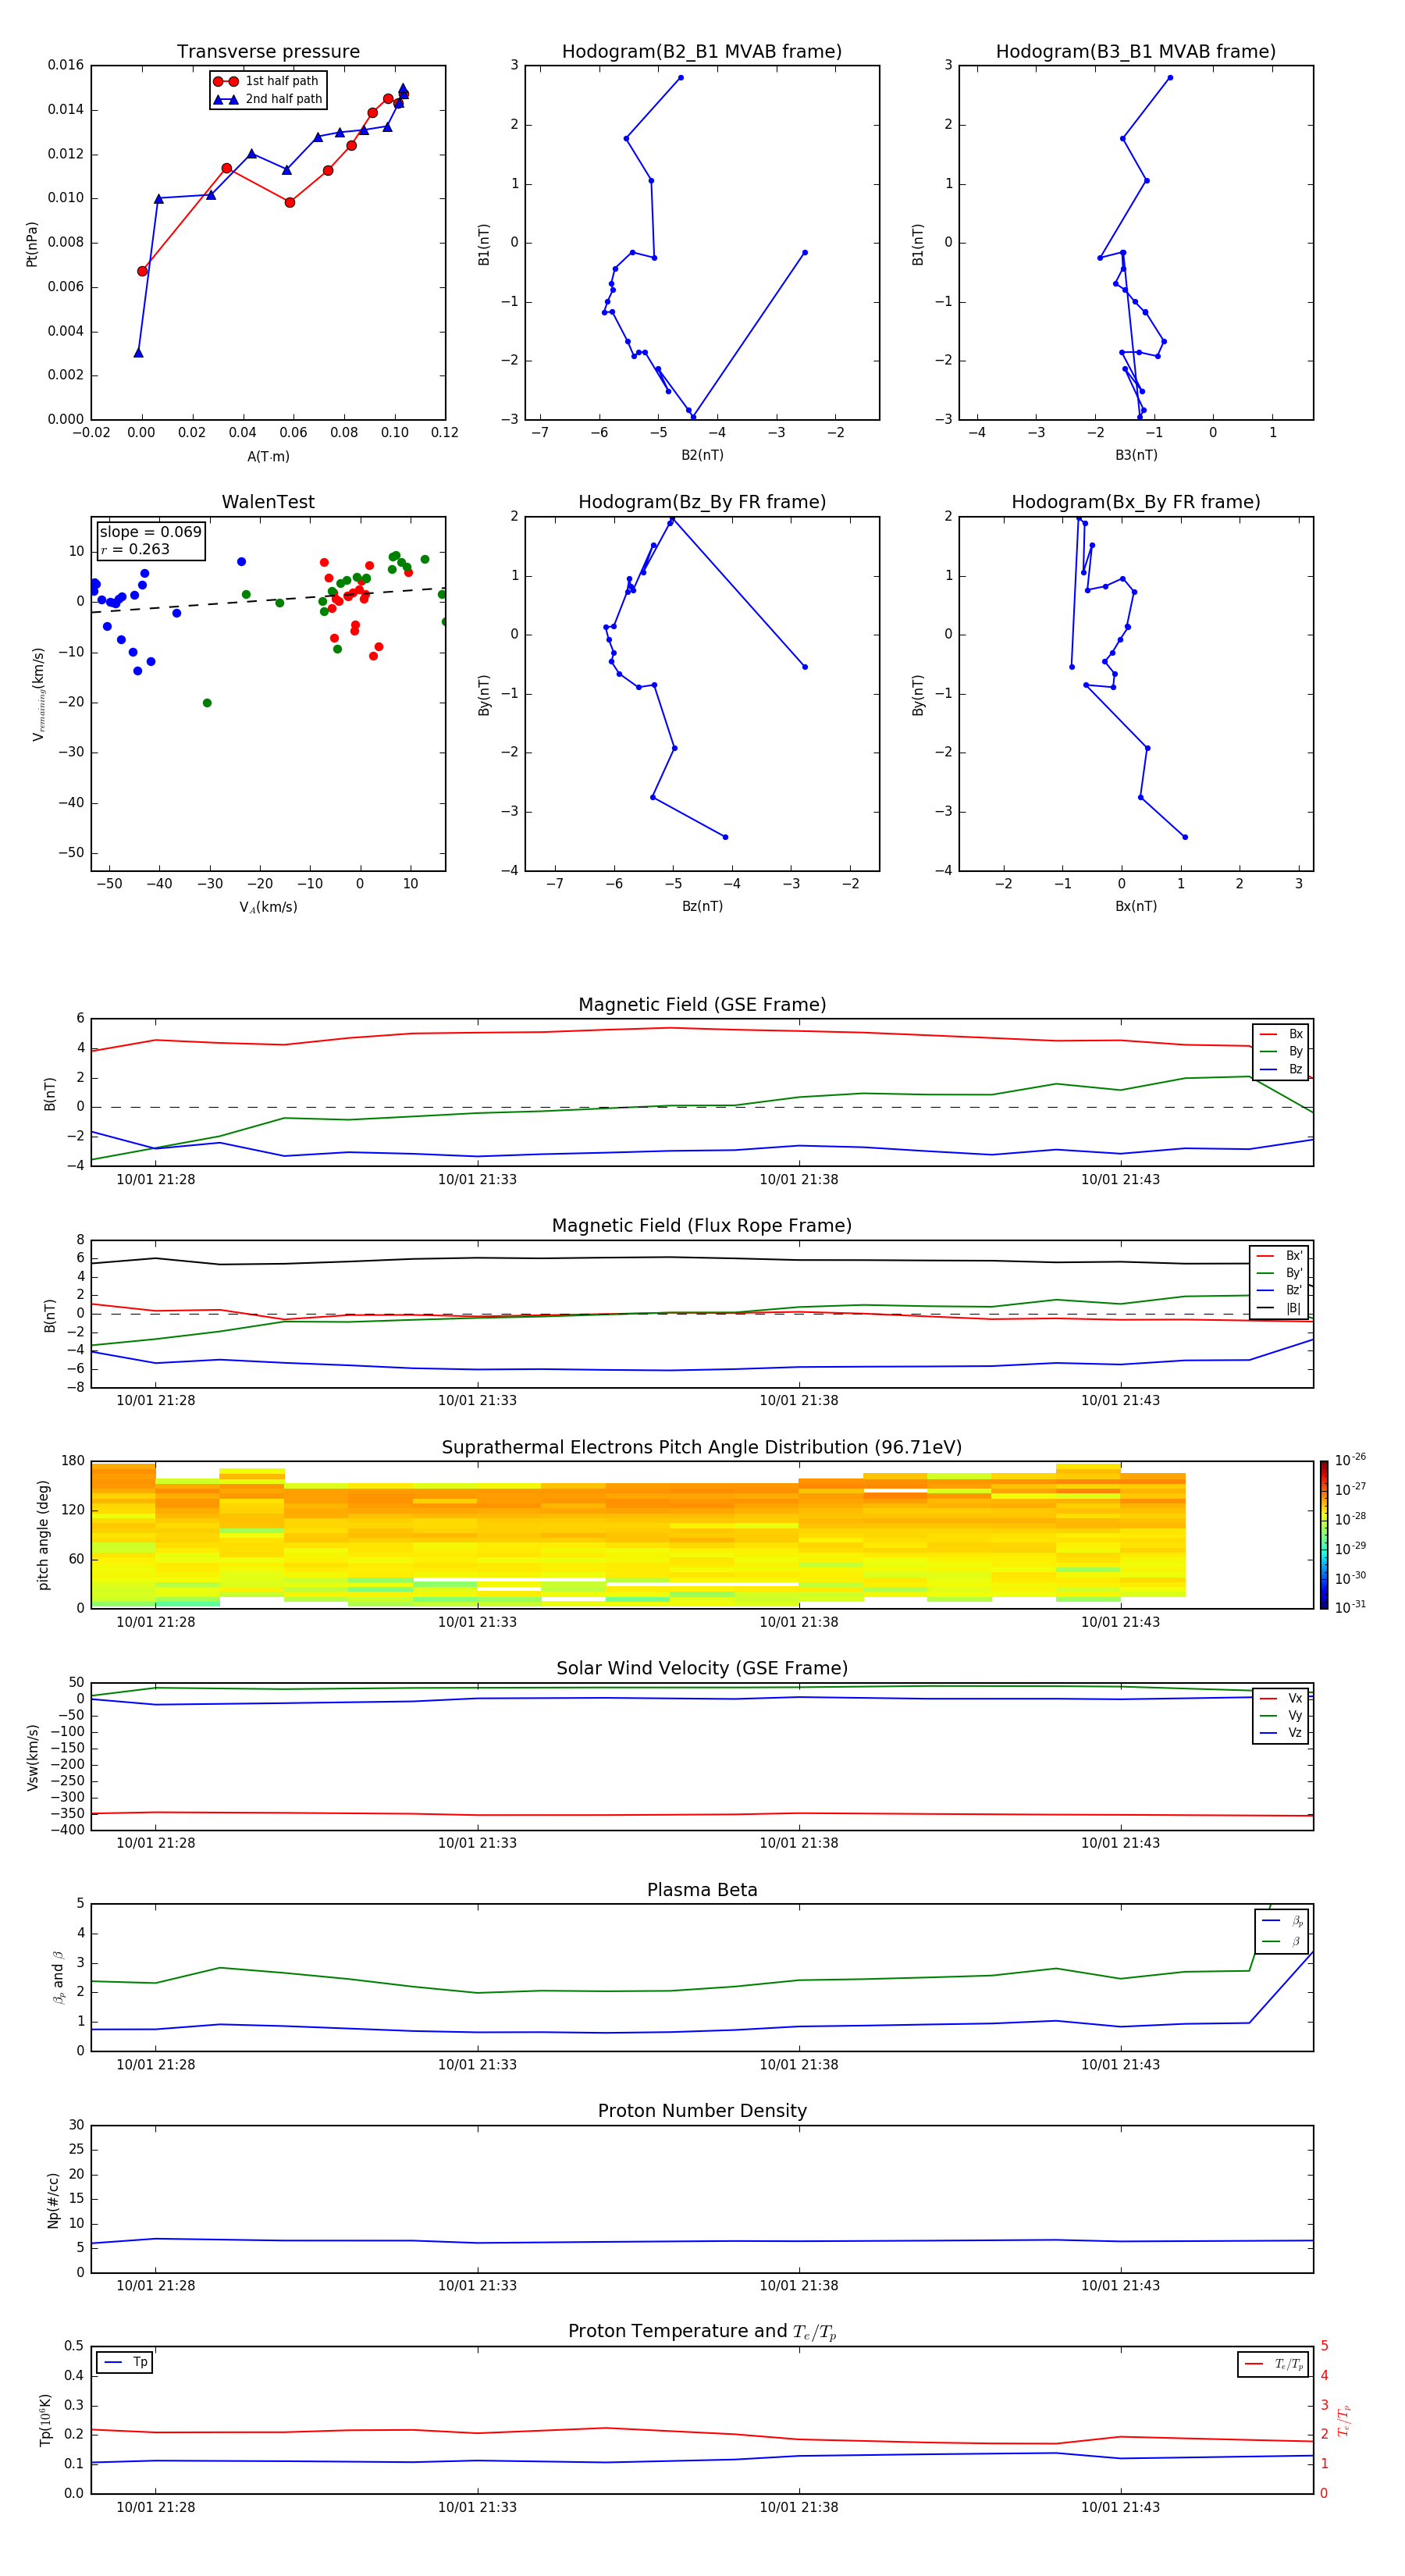Viewport: 1405px width, 2576px height.
Task: Click the red Te/Tp legend entry
Action: click(x=1274, y=2364)
